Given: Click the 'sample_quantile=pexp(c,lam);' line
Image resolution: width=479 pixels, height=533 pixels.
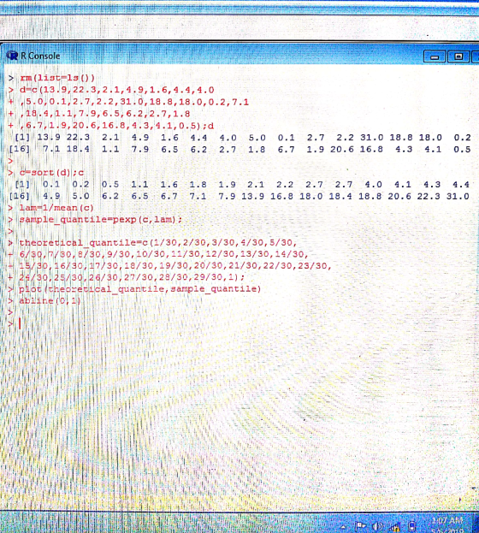Looking at the screenshot, I should click(x=101, y=220).
